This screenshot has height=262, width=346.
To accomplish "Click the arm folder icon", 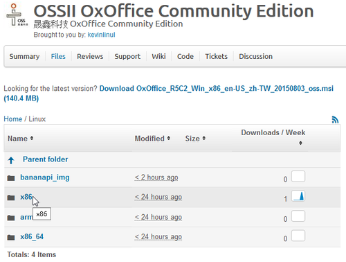I will (11, 218).
